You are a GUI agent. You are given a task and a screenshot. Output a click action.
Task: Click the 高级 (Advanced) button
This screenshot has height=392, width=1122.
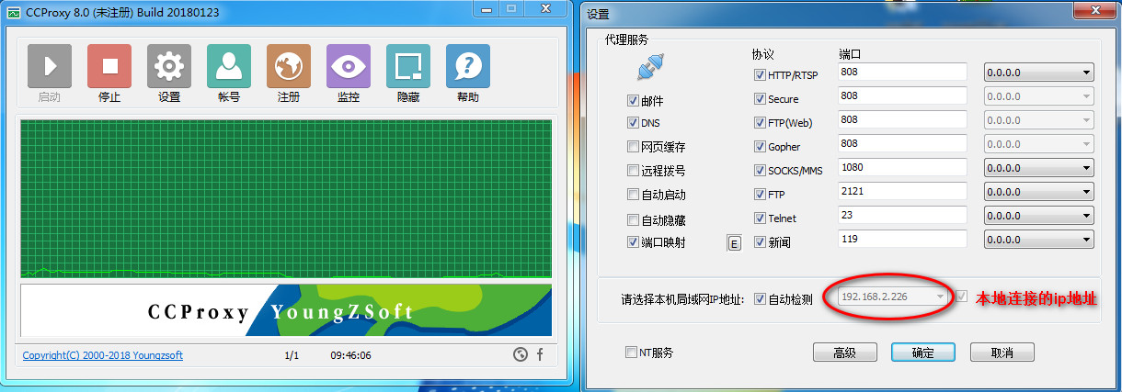click(845, 353)
